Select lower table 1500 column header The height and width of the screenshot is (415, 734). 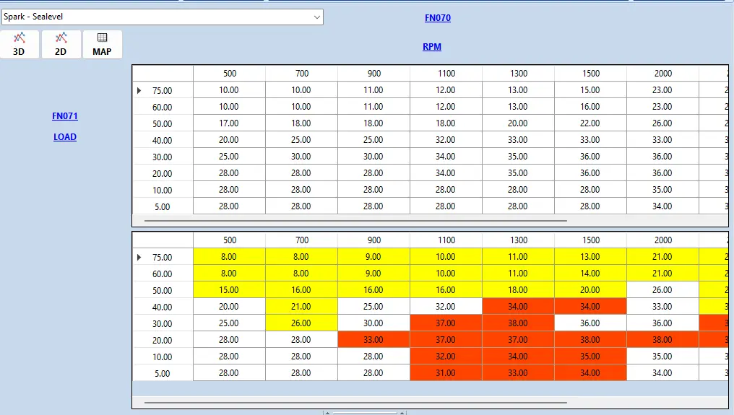pyautogui.click(x=591, y=240)
